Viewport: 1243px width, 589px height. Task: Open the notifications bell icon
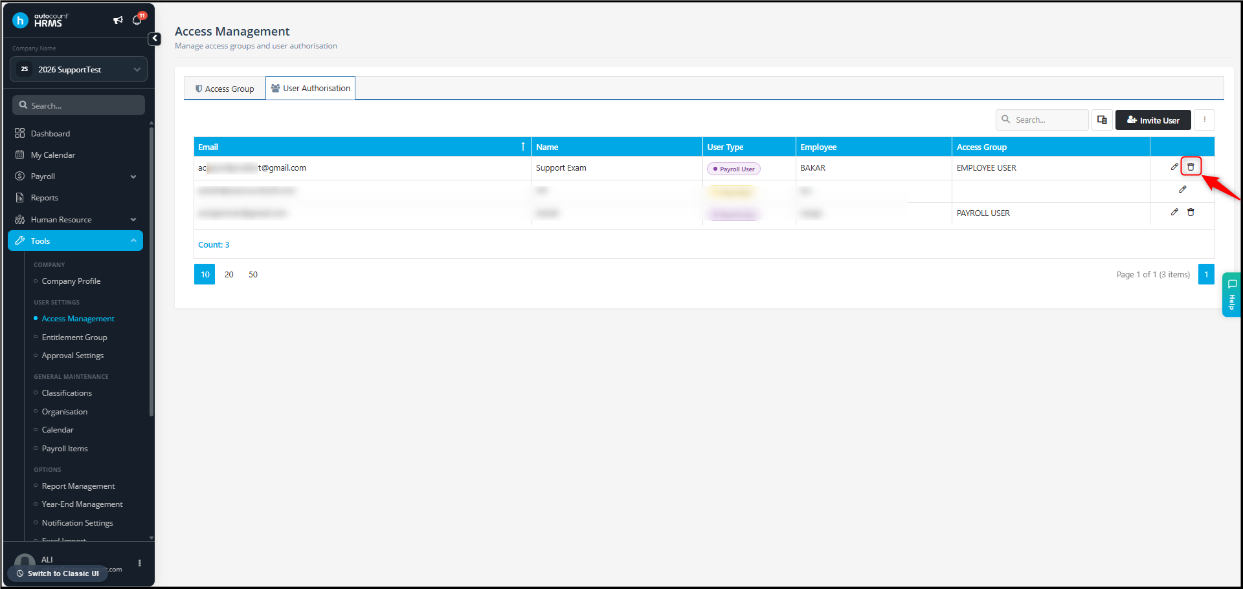pos(137,20)
